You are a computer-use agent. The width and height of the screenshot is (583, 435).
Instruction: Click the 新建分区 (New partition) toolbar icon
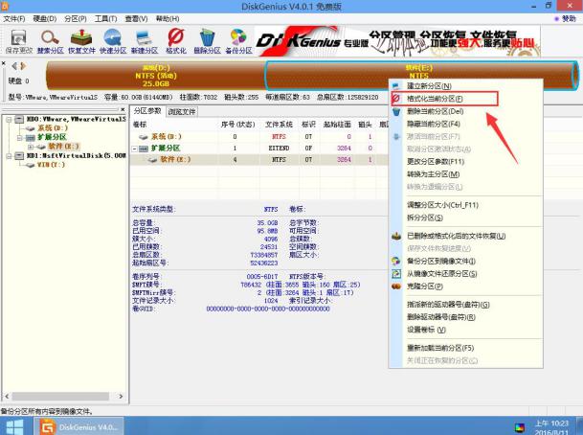tap(145, 41)
